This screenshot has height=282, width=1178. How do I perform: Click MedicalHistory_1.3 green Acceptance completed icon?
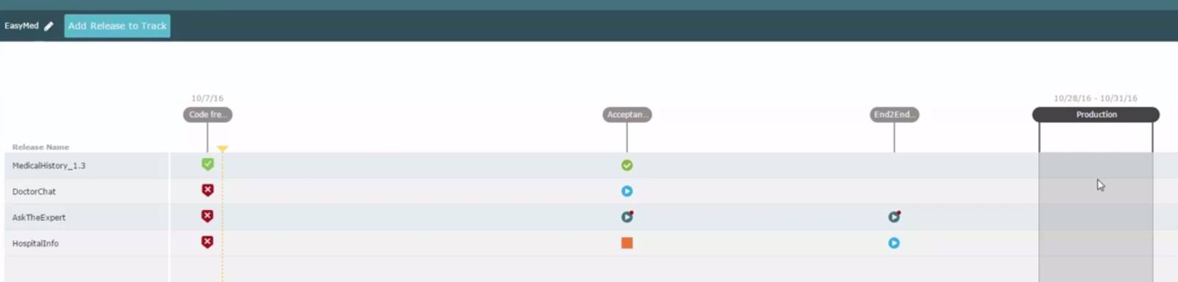coord(627,165)
